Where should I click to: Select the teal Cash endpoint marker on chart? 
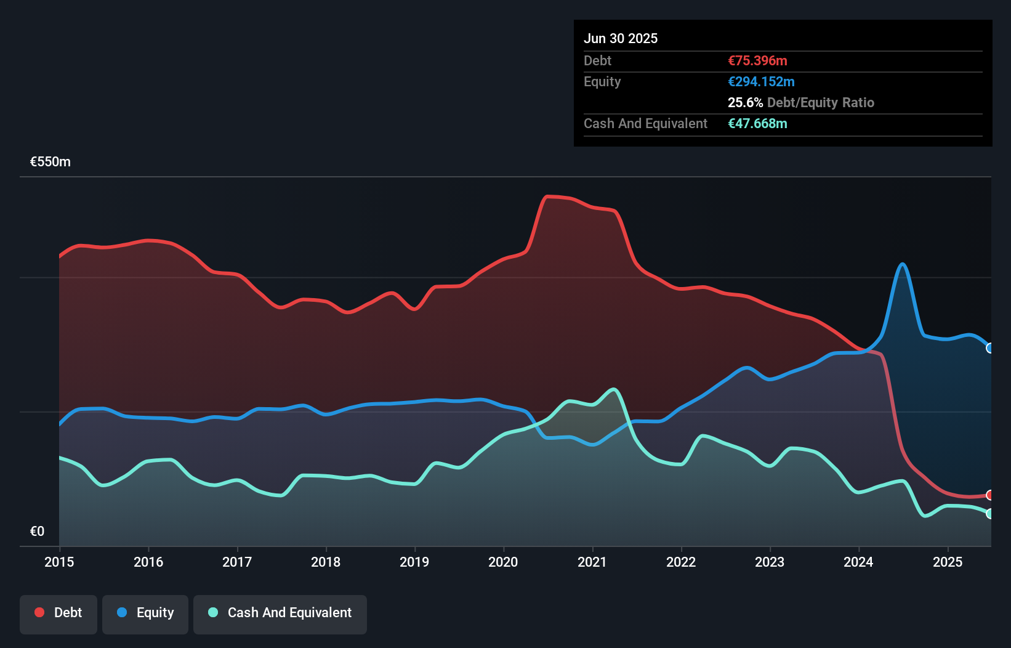pyautogui.click(x=989, y=515)
